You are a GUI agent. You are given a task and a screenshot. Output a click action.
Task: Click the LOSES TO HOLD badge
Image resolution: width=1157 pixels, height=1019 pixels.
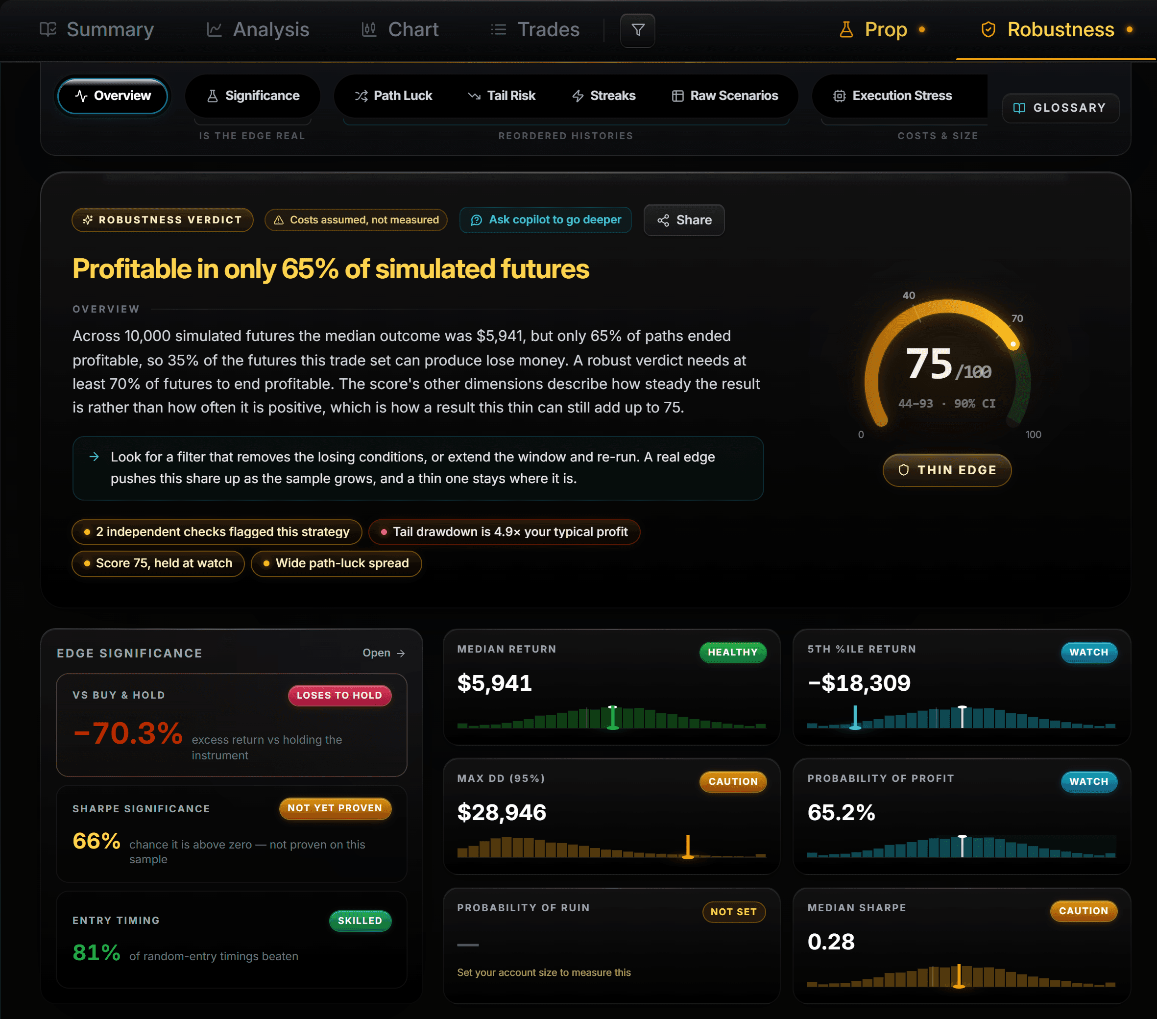pyautogui.click(x=339, y=695)
